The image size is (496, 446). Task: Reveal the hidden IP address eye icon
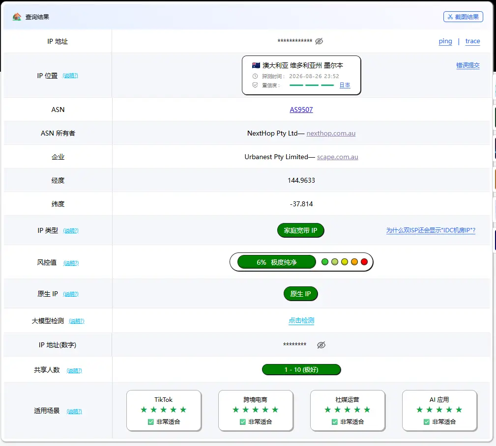point(319,41)
